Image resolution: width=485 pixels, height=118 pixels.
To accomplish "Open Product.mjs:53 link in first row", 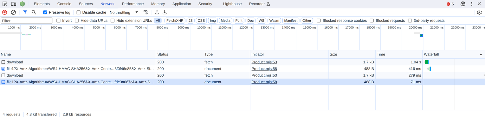I will 264,62.
